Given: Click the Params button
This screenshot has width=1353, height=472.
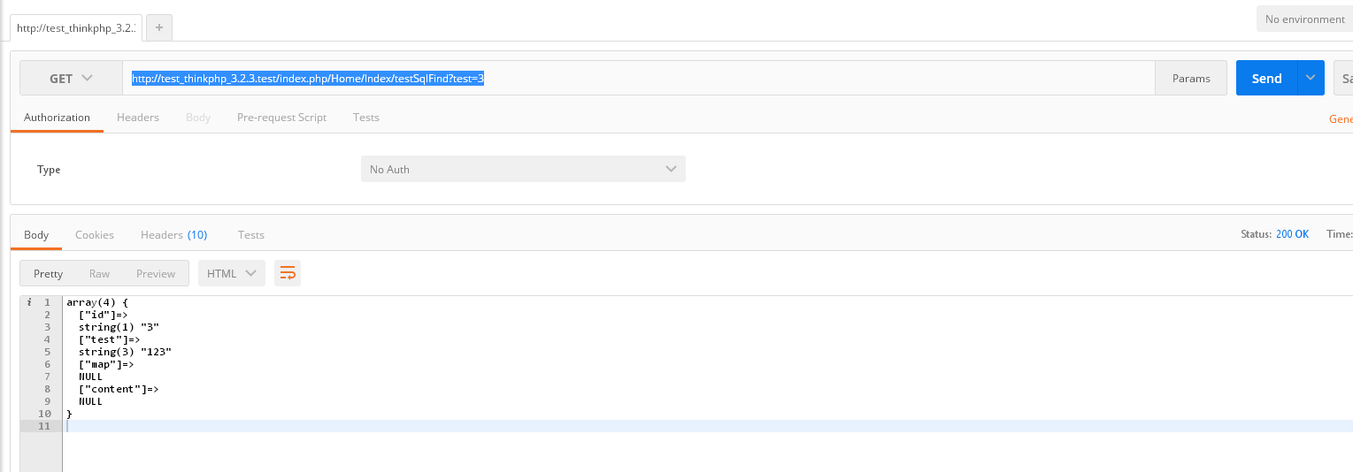Looking at the screenshot, I should pos(1191,78).
